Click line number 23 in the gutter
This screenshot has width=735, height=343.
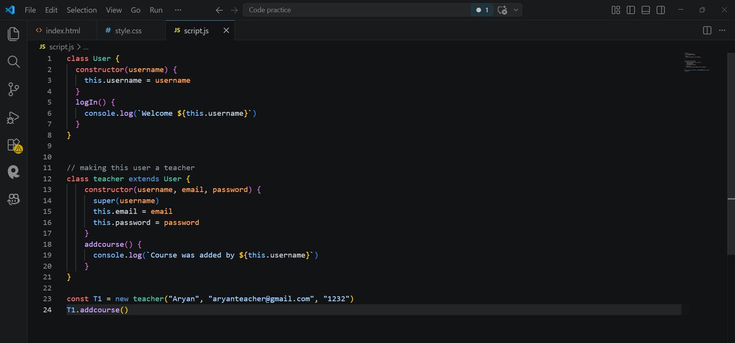pos(47,299)
